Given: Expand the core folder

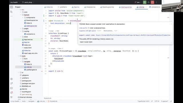Looking at the screenshot, I should pos(21,12).
